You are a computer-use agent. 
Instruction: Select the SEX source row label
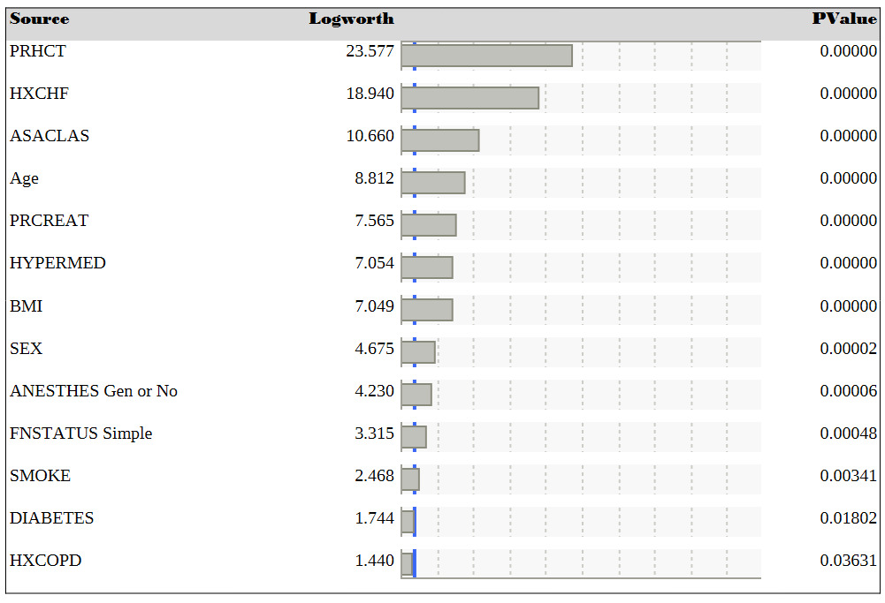(27, 349)
